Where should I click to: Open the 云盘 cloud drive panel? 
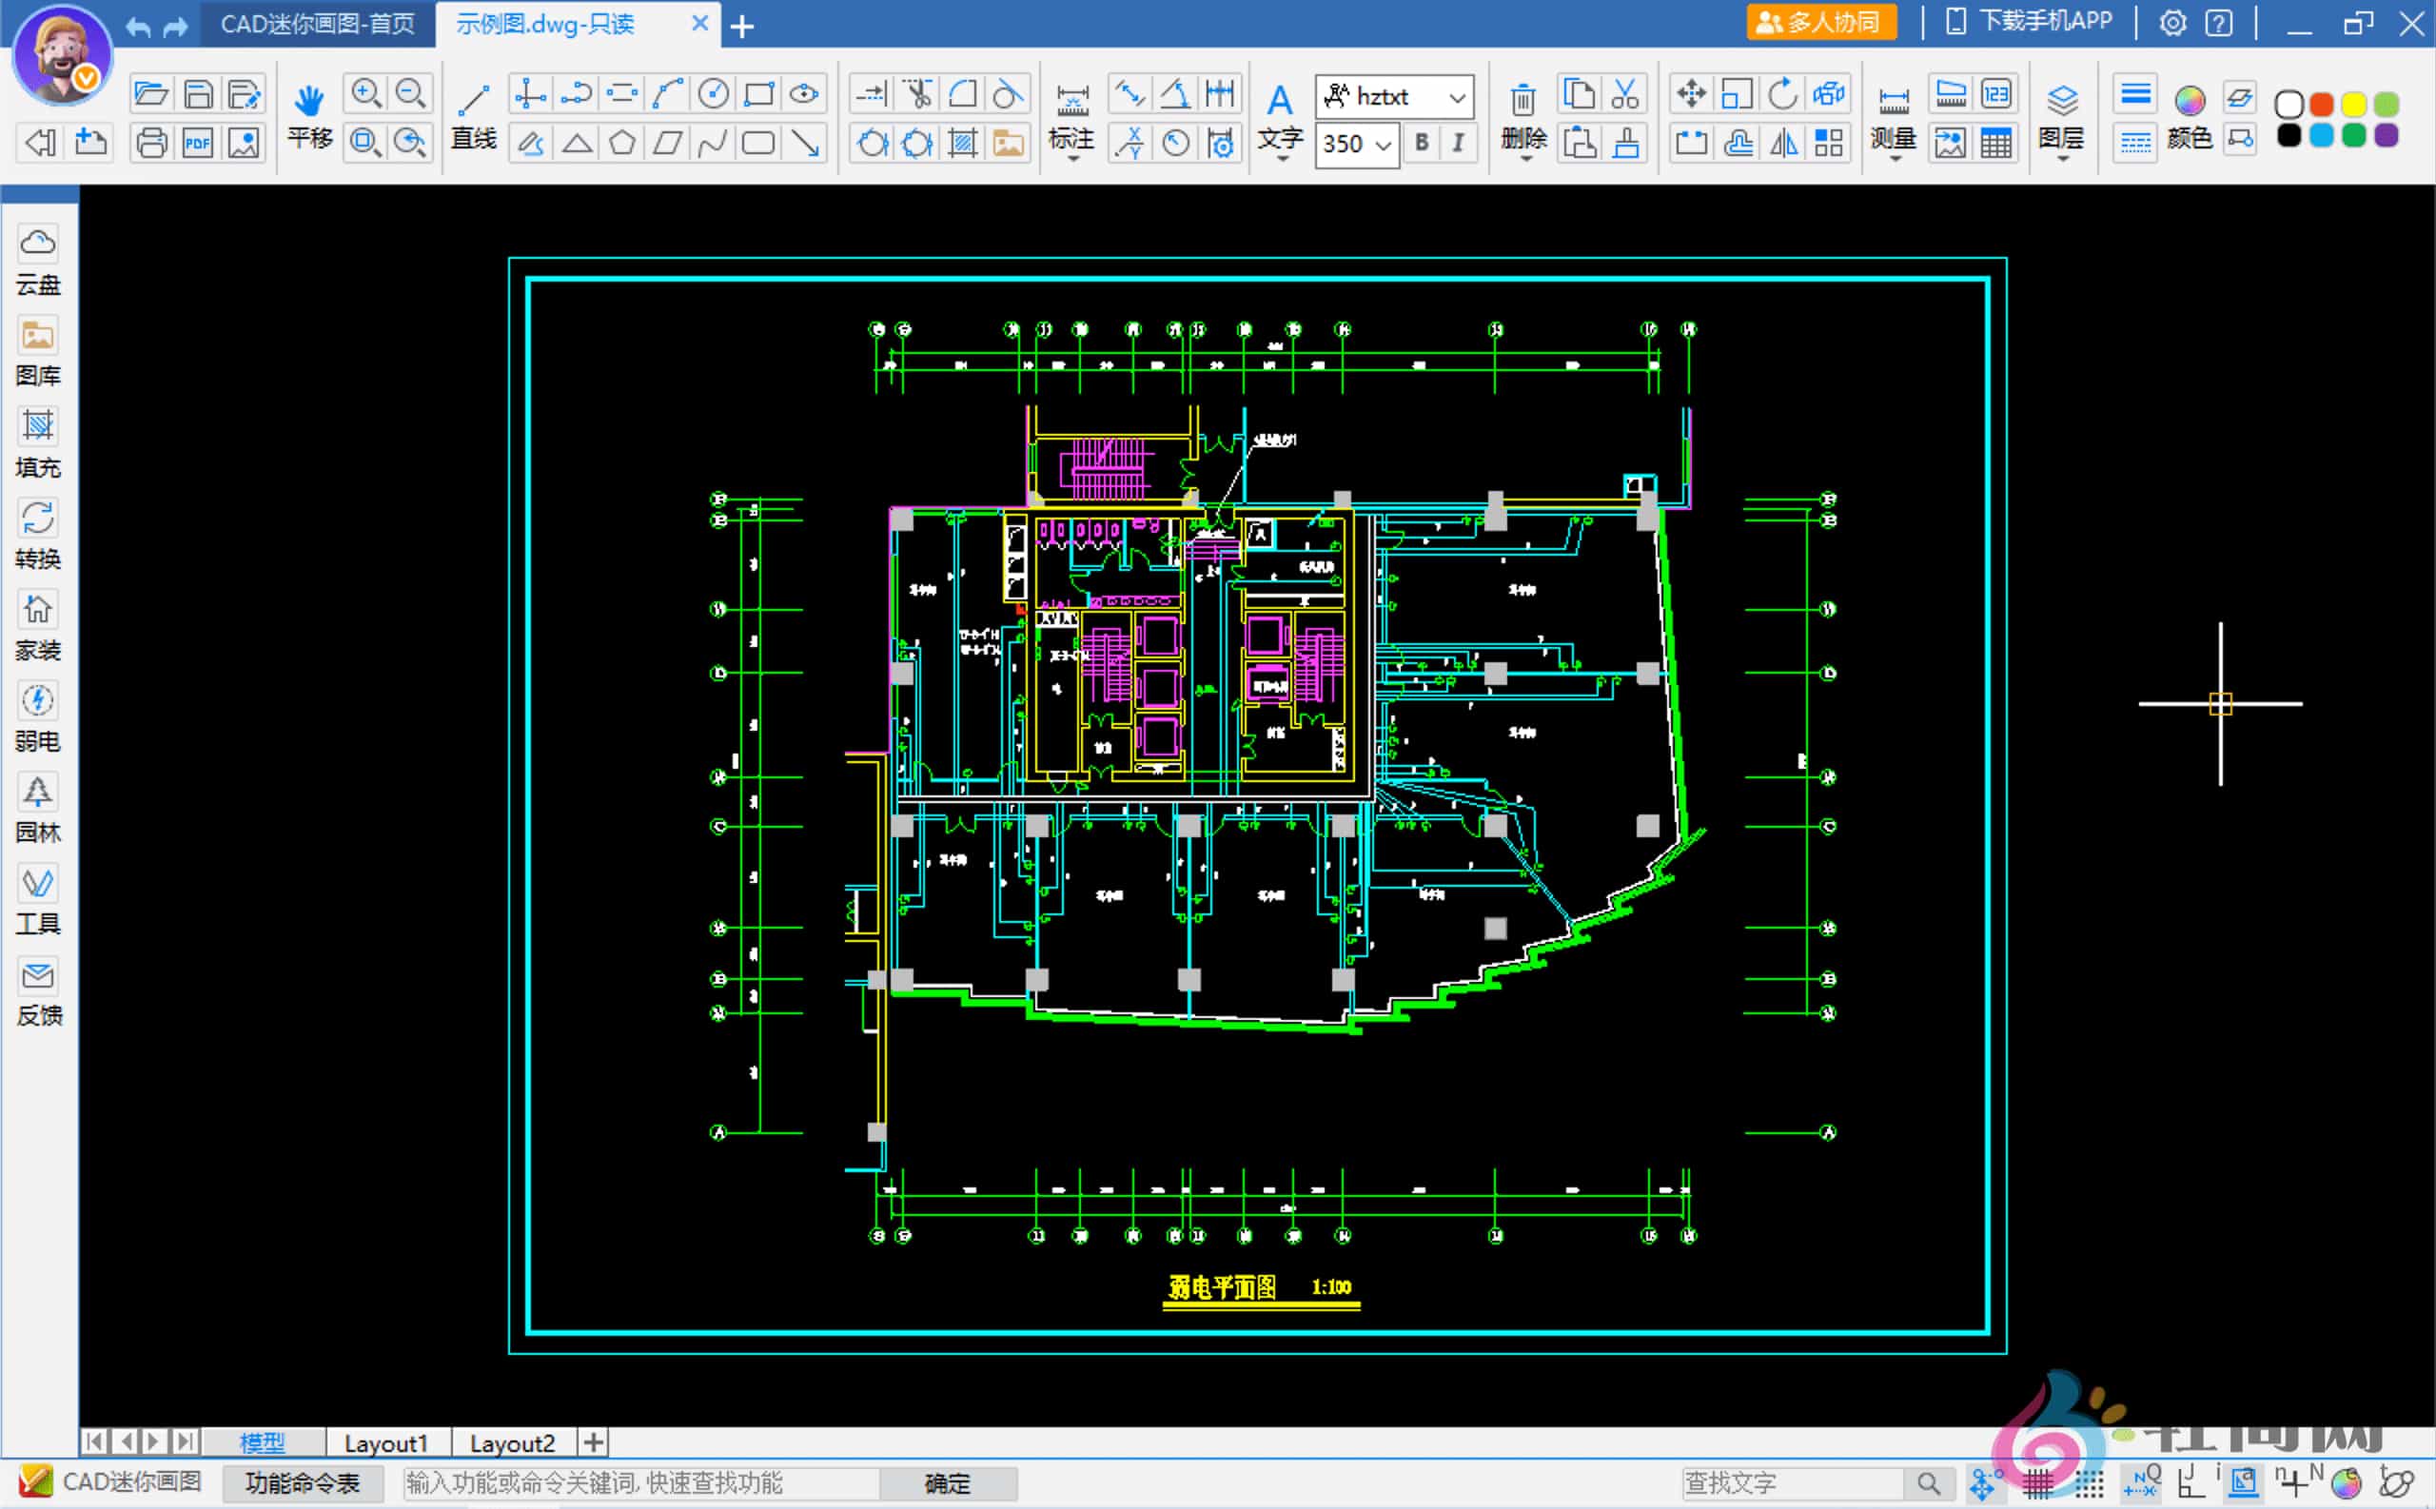click(x=38, y=245)
